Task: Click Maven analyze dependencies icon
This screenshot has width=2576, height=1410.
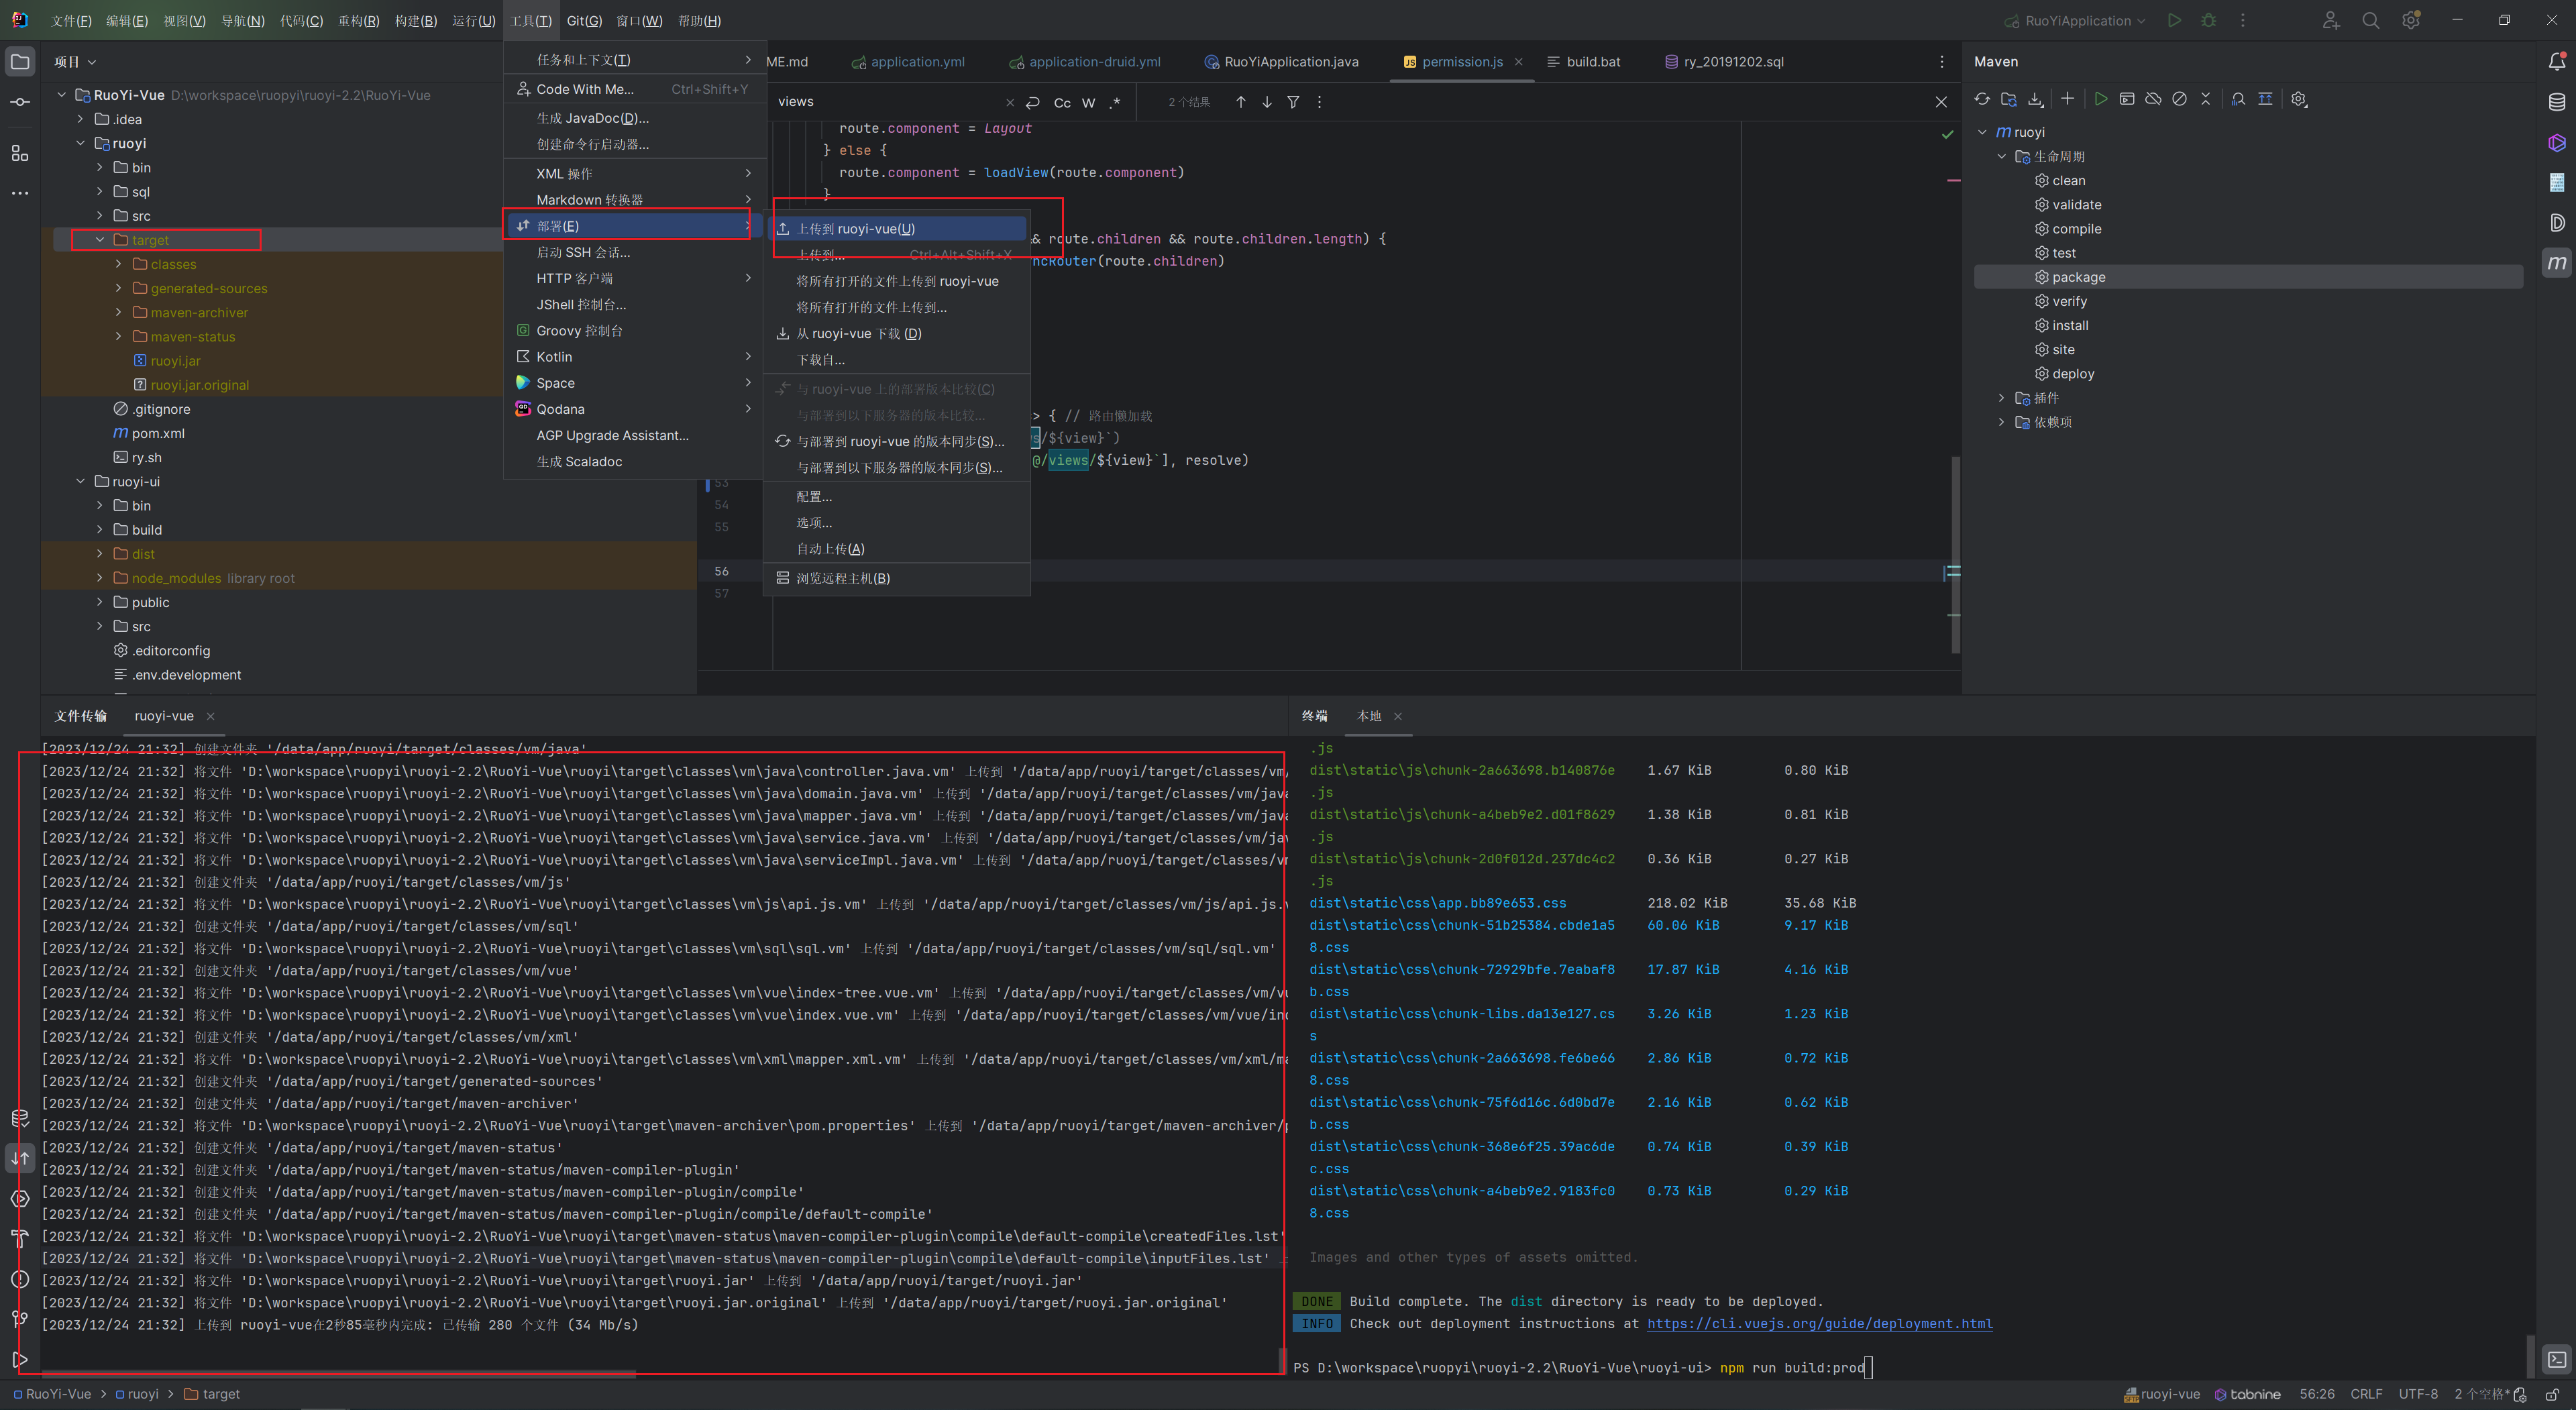Action: (x=2238, y=99)
